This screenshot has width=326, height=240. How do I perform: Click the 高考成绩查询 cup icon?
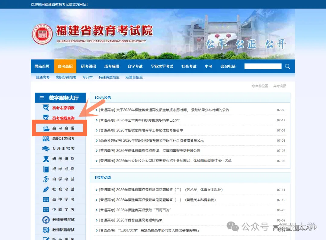pos(46,117)
